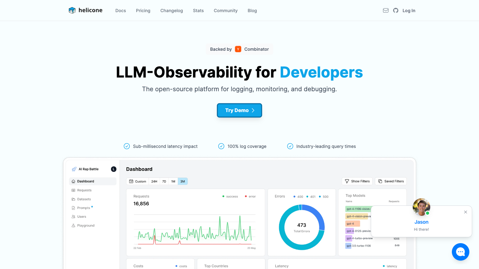Click the Y Combinator logo badge
The height and width of the screenshot is (269, 479).
tap(238, 49)
